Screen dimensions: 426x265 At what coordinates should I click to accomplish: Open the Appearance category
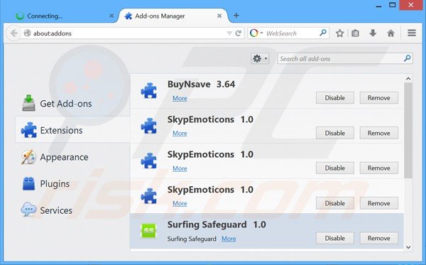coord(72,157)
